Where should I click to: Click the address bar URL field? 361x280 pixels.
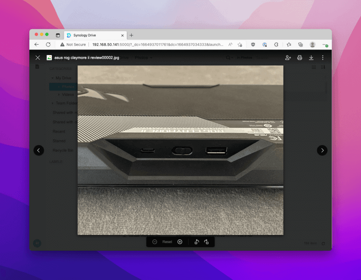153,45
